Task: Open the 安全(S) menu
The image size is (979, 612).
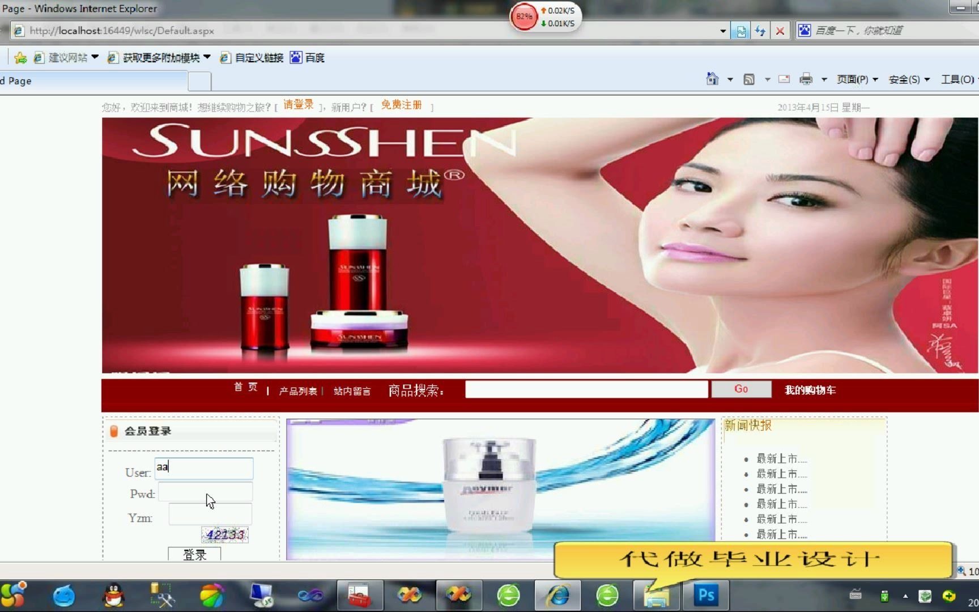Action: point(909,79)
